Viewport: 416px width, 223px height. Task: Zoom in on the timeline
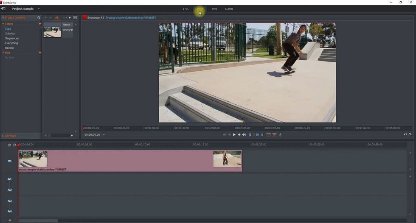coord(9,145)
